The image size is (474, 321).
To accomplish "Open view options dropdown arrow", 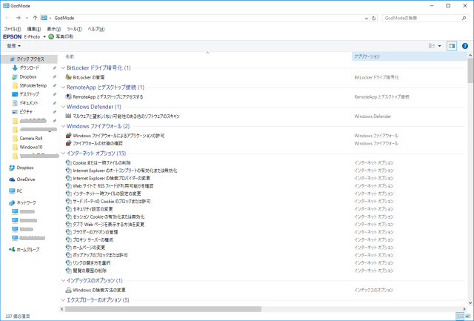I will point(439,46).
